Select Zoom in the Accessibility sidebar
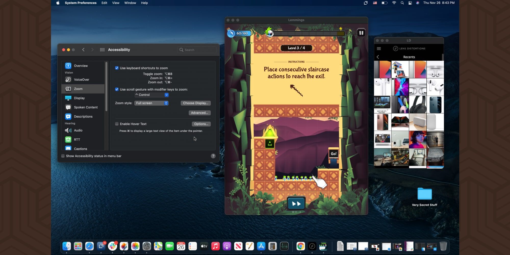 83,89
